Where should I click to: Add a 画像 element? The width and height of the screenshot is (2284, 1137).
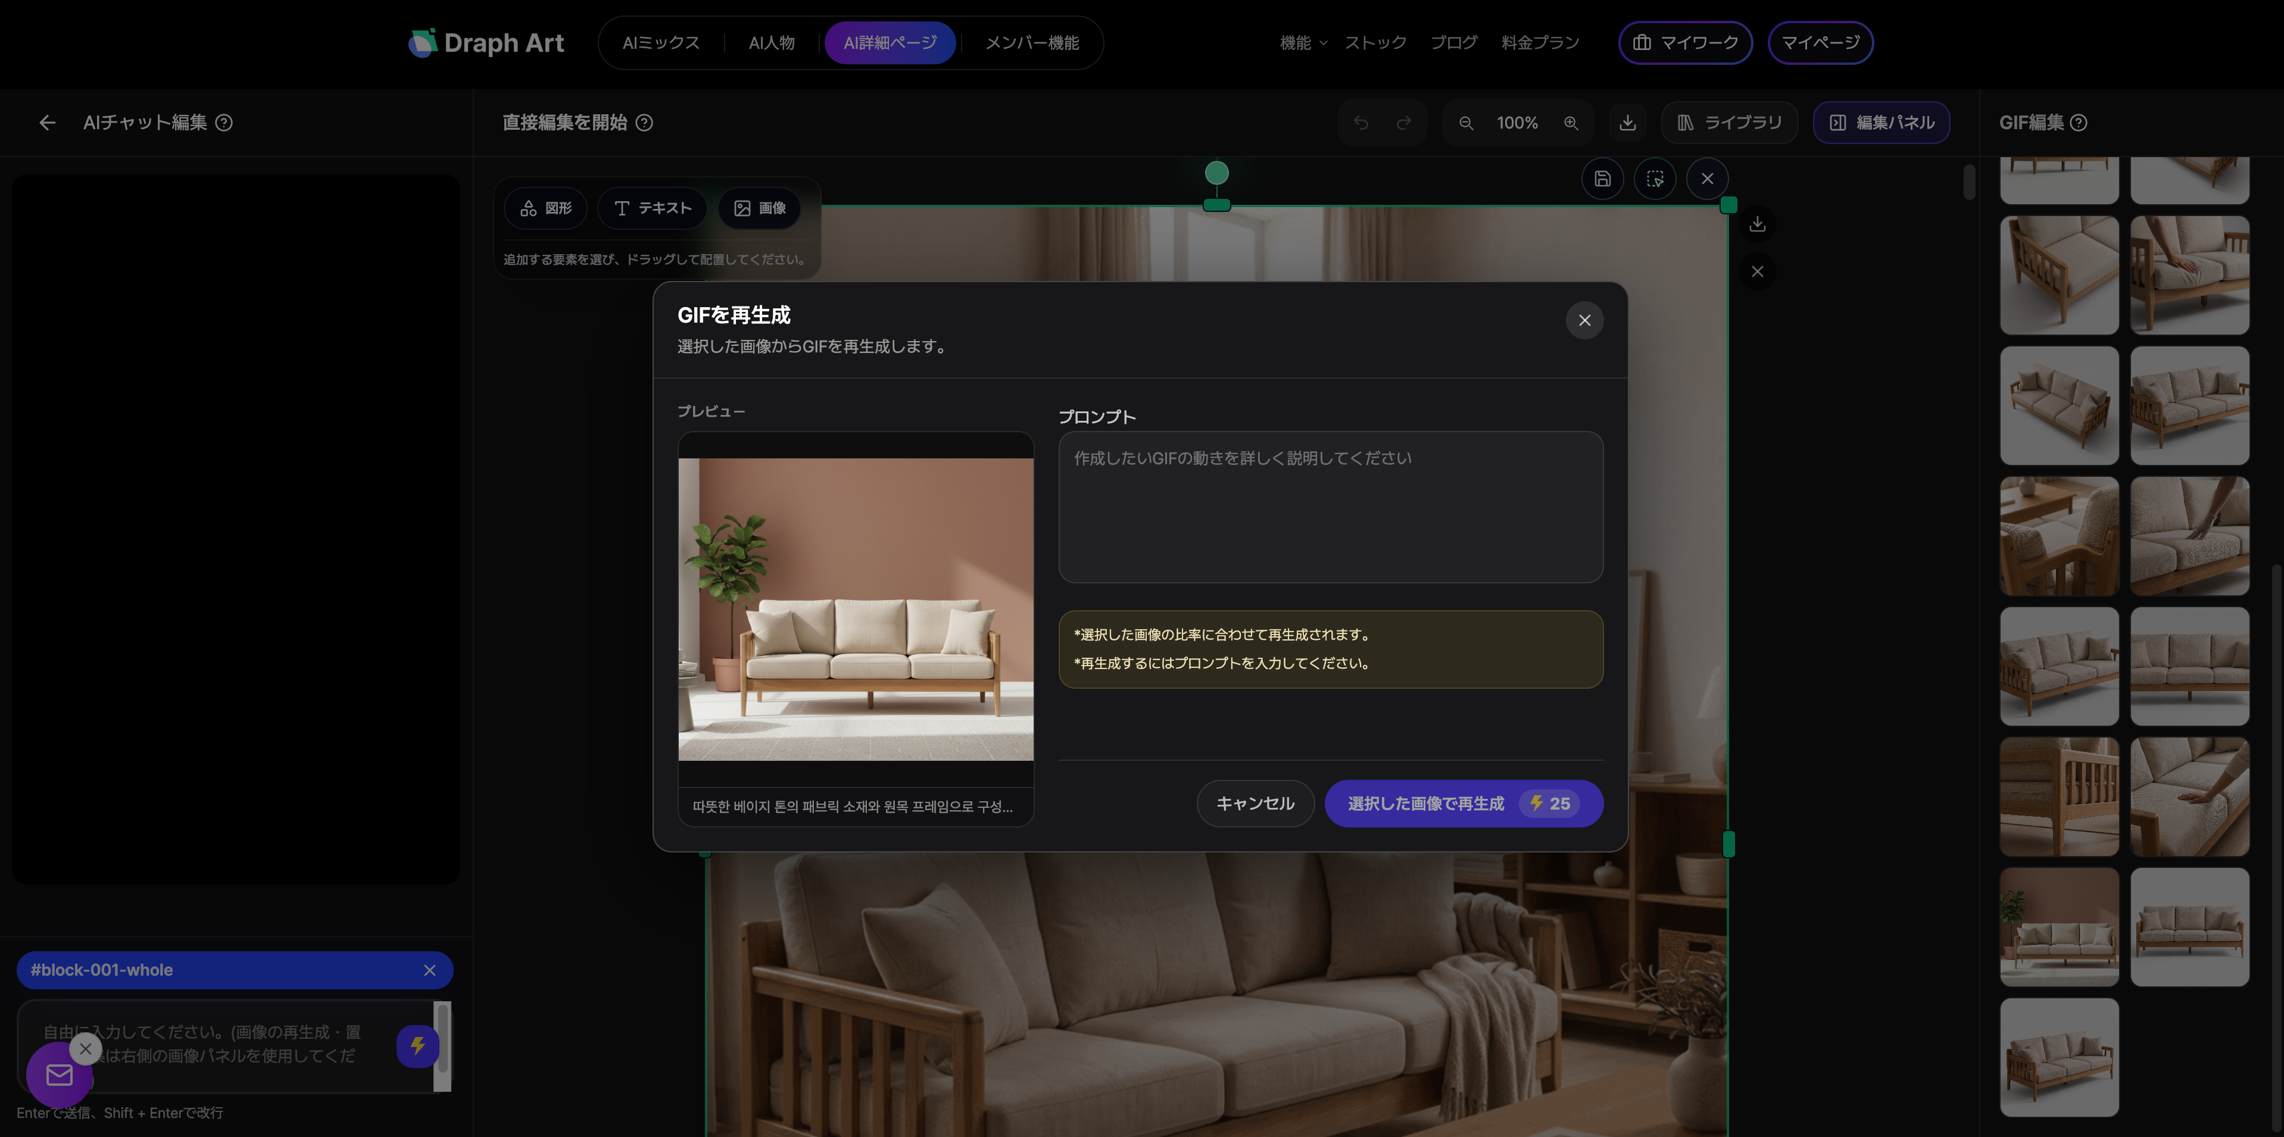pyautogui.click(x=759, y=208)
